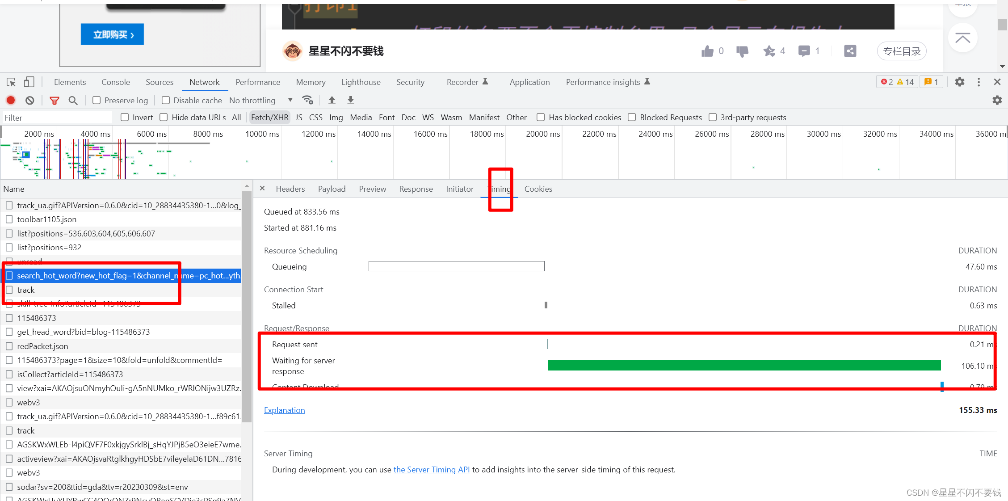This screenshot has height=501, width=1008.
Task: Open the network panel search
Action: (x=73, y=100)
